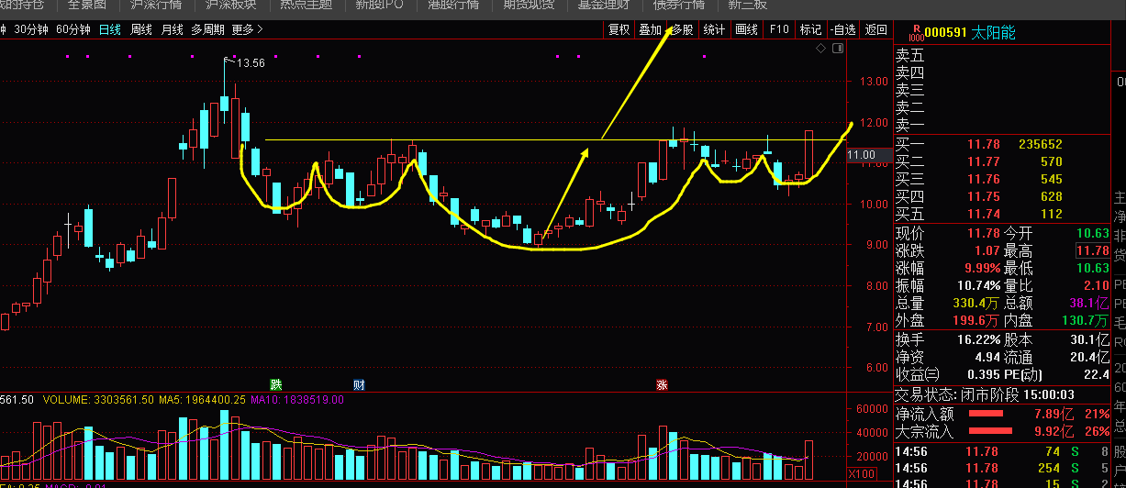Toggle 叠加 overlay comparison
This screenshot has width=1126, height=488.
click(651, 29)
